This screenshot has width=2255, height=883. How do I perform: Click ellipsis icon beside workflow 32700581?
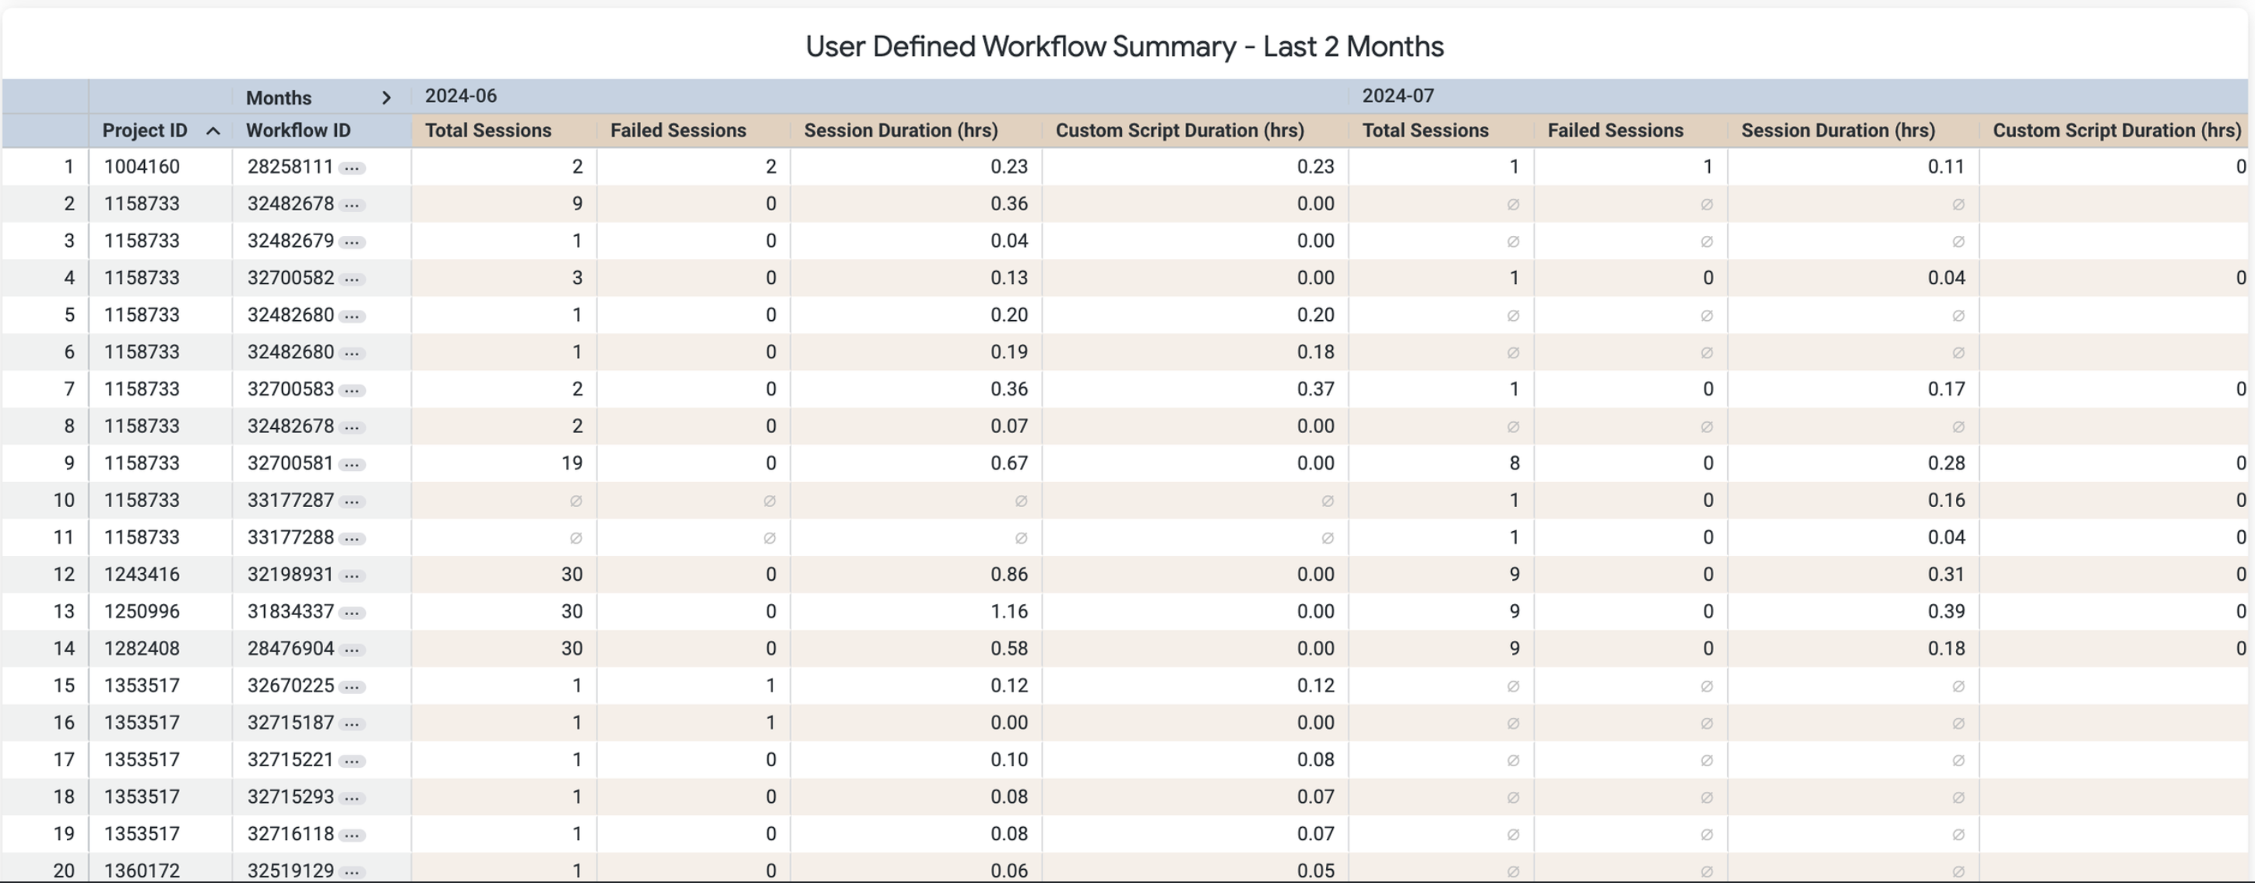(x=352, y=465)
